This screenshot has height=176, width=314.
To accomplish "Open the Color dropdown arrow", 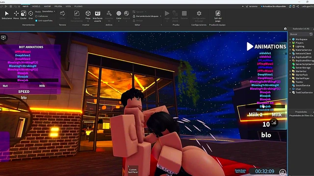I will pyautogui.click(x=119, y=21).
